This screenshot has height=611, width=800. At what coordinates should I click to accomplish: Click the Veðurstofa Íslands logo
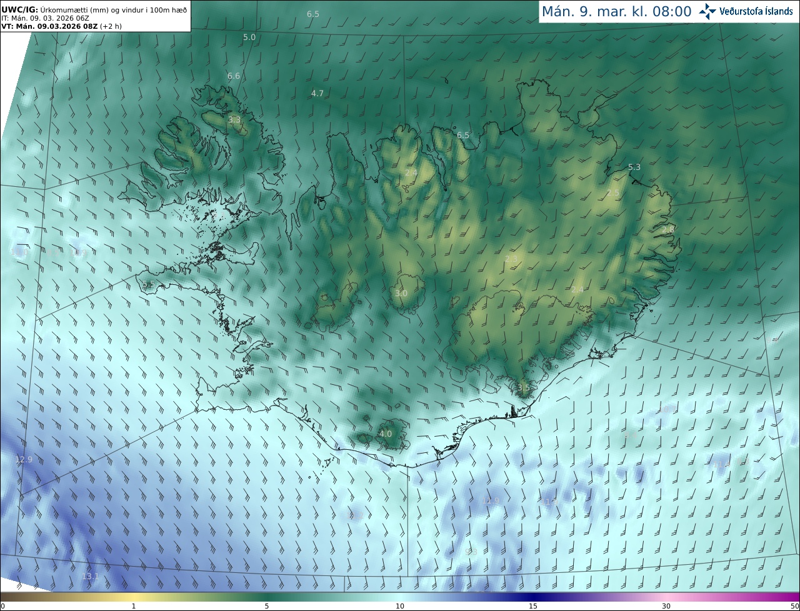tap(746, 11)
